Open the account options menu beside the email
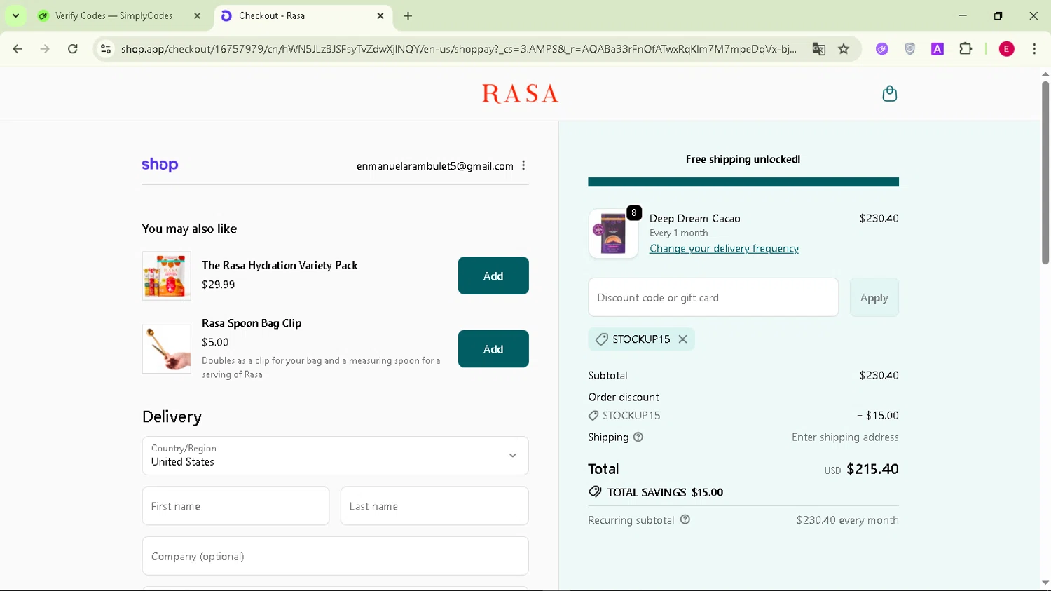The height and width of the screenshot is (591, 1051). [x=523, y=165]
